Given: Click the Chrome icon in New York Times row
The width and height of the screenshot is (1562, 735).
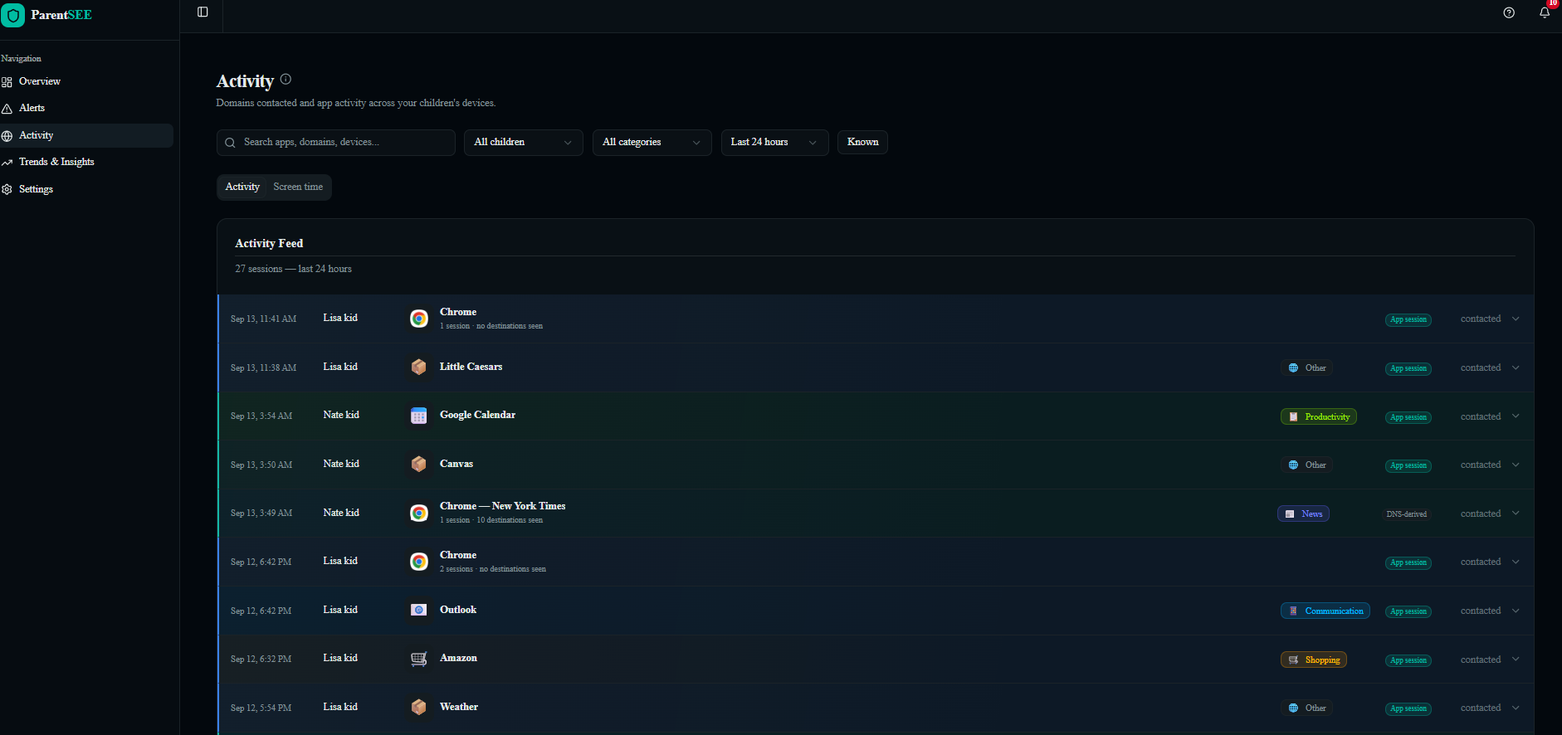Looking at the screenshot, I should [419, 513].
